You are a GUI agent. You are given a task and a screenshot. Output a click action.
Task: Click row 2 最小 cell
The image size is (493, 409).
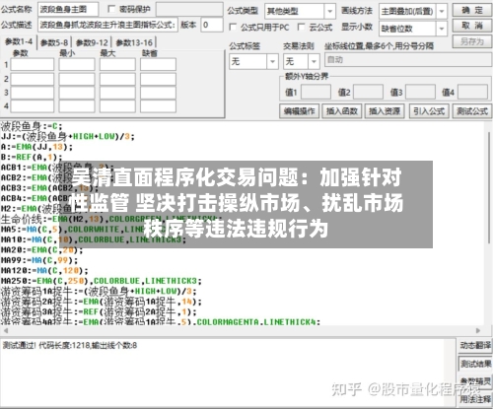(77, 79)
